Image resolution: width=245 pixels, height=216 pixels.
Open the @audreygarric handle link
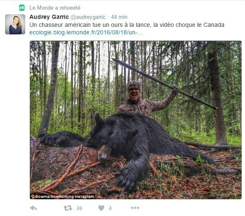[x=88, y=17]
